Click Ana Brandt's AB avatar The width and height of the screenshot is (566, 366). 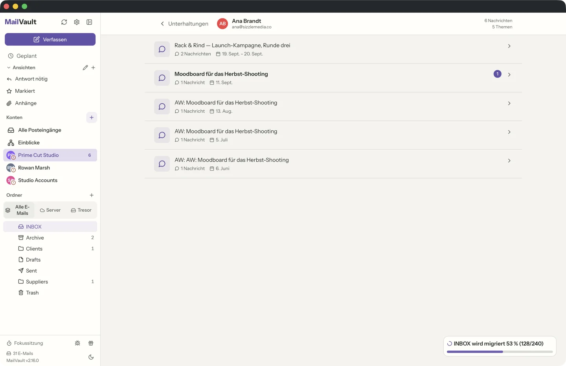[222, 24]
